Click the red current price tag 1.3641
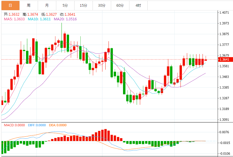233x157 pixels. (x=225, y=59)
